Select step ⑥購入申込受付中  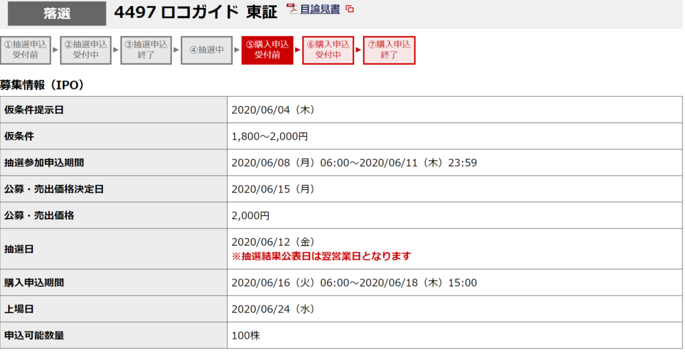(x=328, y=50)
